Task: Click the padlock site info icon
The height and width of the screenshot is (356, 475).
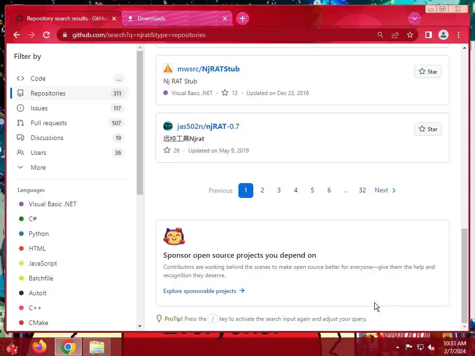Action: tap(65, 35)
